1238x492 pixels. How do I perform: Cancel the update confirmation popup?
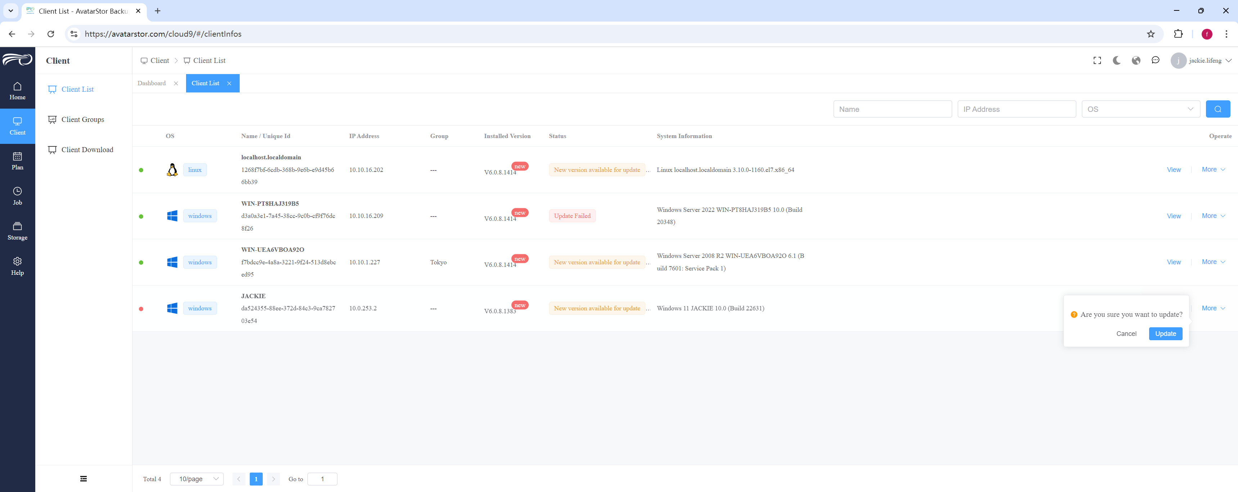coord(1126,333)
